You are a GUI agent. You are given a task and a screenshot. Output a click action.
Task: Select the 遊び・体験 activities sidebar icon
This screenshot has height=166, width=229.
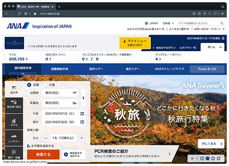pyautogui.click(x=14, y=153)
